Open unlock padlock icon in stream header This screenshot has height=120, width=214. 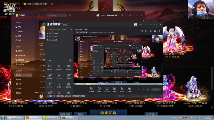pyautogui.click(x=146, y=31)
